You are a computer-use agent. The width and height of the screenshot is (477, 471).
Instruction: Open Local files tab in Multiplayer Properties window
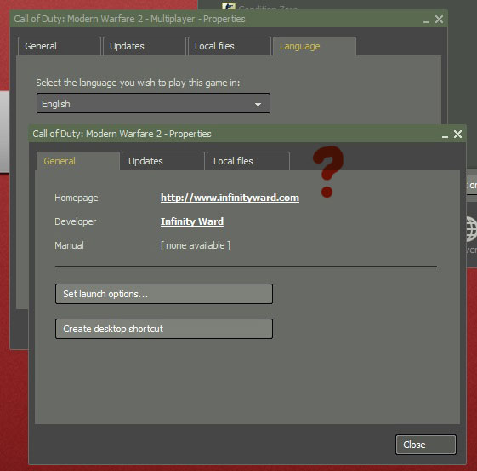tap(230, 46)
